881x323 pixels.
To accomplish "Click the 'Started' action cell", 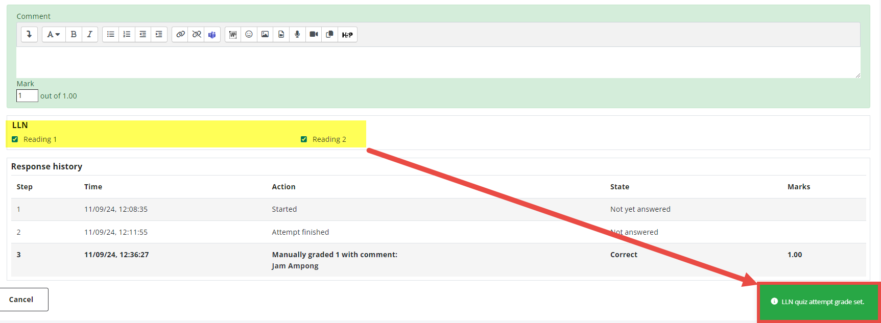I will click(284, 209).
